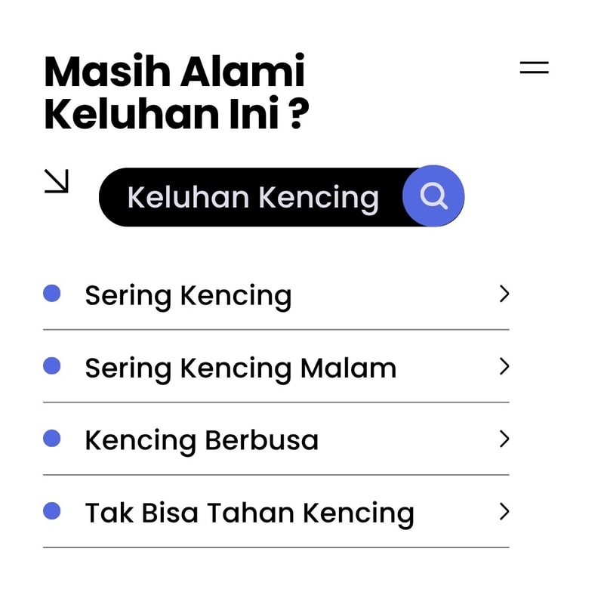Expand the Sering Kencing chevron
This screenshot has width=604, height=595.
tap(504, 294)
